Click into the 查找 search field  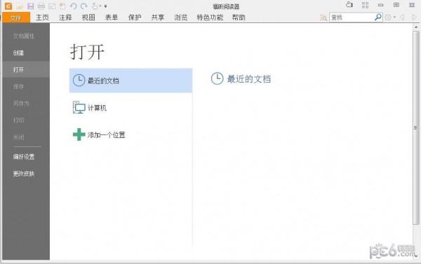point(352,18)
